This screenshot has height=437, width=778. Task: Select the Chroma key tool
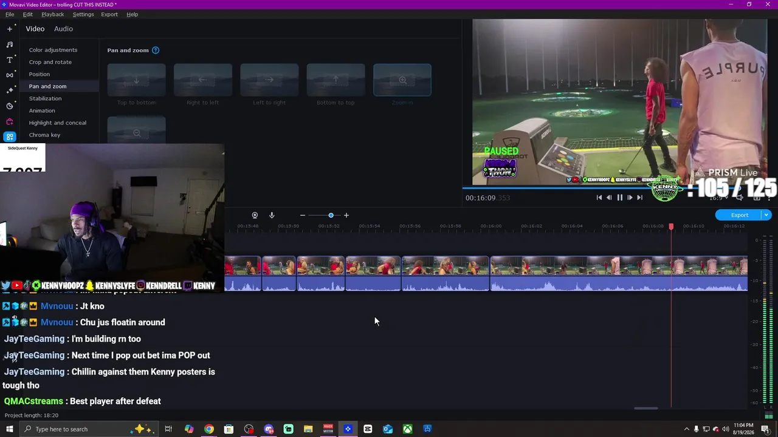[44, 135]
